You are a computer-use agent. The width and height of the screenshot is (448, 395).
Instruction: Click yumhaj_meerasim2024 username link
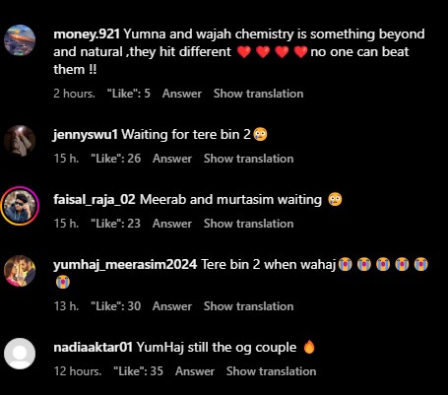(125, 265)
